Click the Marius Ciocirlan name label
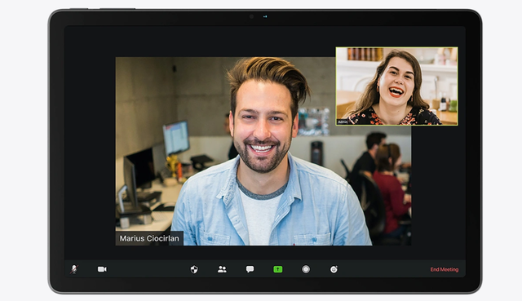Image resolution: width=522 pixels, height=301 pixels. pyautogui.click(x=149, y=238)
